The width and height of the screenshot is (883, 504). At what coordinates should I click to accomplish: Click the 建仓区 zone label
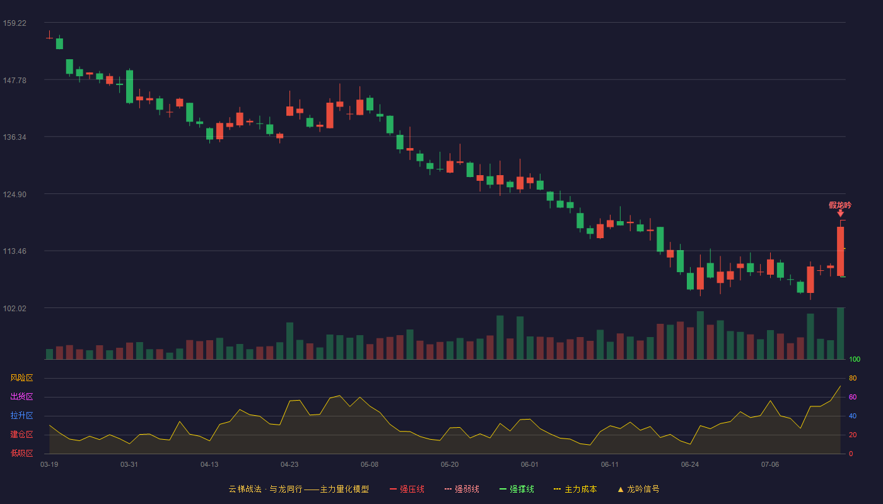[21, 435]
